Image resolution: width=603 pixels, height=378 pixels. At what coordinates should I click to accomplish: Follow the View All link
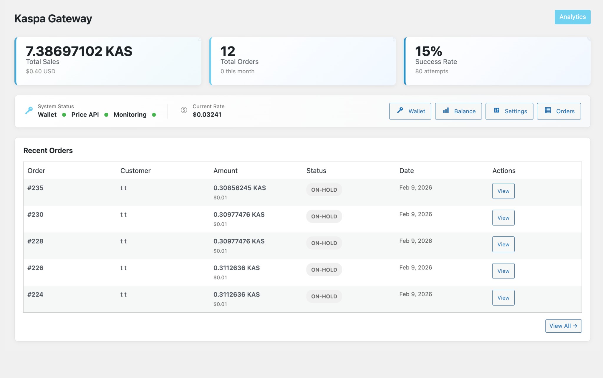(563, 326)
